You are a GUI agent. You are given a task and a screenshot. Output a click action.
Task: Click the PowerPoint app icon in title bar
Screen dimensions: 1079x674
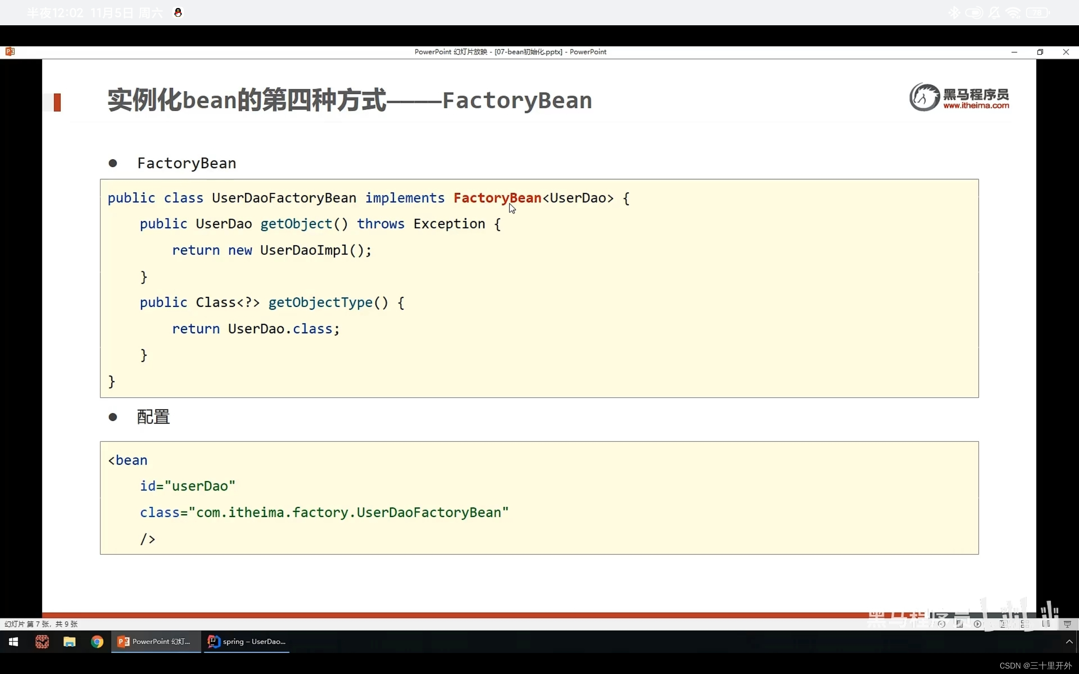click(x=10, y=52)
